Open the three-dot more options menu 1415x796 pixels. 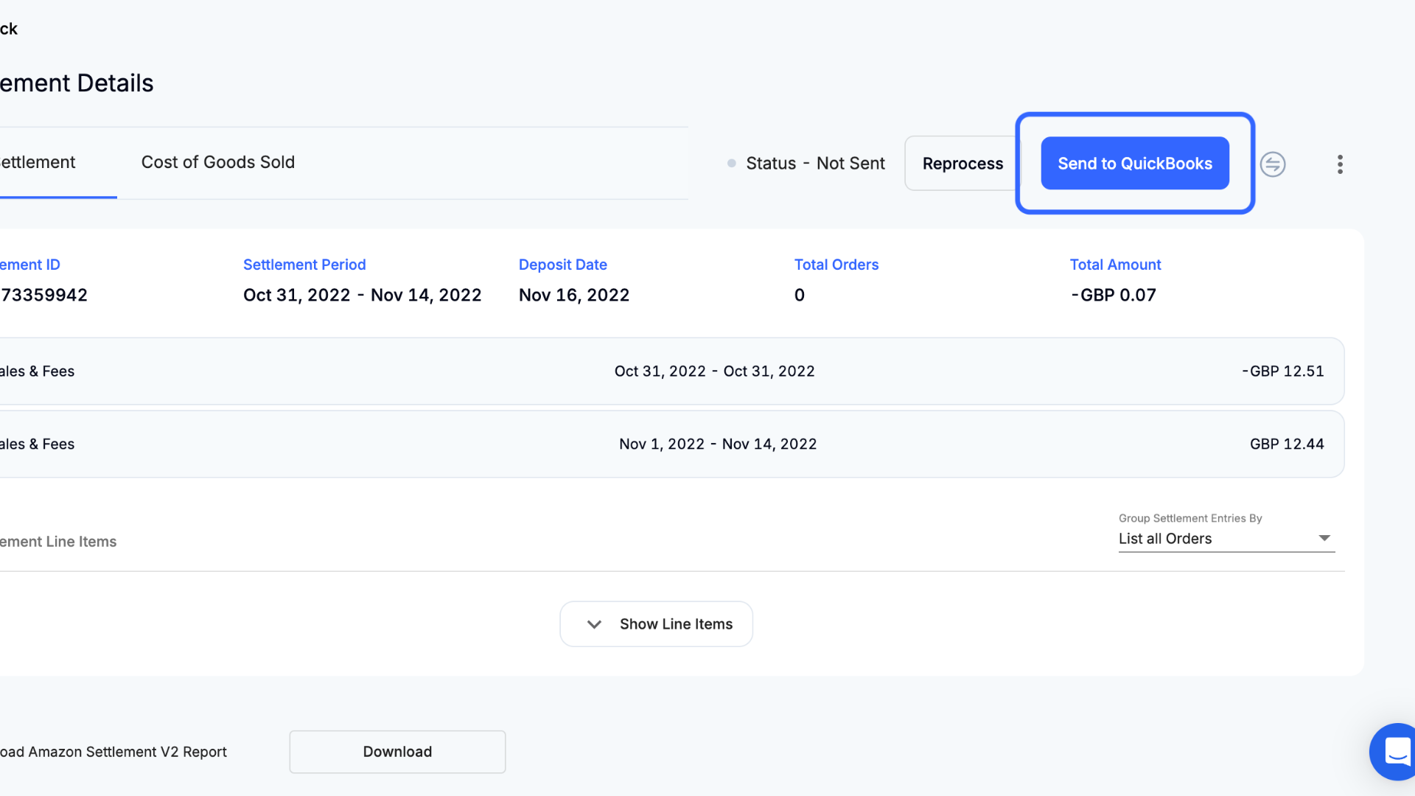coord(1340,164)
